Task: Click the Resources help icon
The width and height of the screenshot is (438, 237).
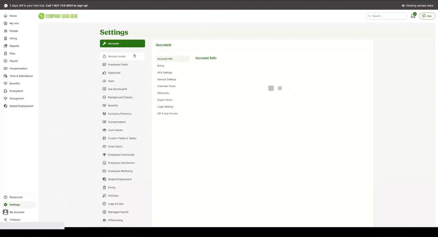Action: click(5, 197)
